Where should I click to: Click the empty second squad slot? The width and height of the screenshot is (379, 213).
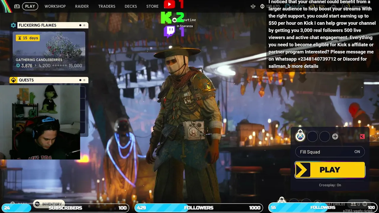click(312, 136)
